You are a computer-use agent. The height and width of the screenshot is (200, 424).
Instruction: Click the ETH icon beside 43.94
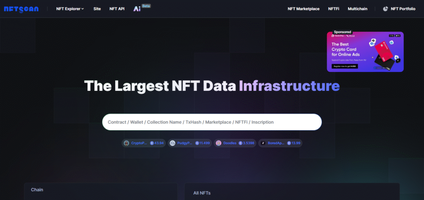(152, 143)
